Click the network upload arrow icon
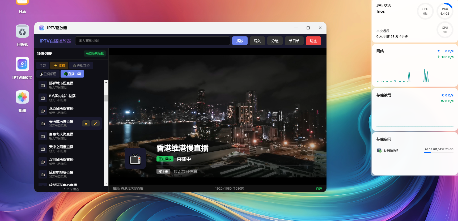The width and height of the screenshot is (458, 221). [439, 51]
